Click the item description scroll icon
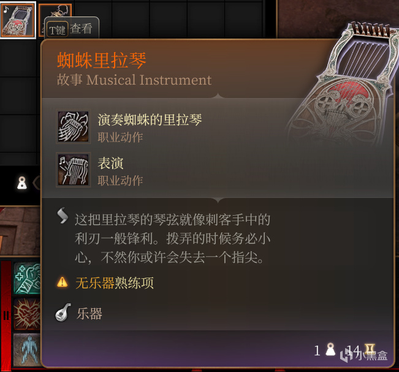 [x=63, y=216]
